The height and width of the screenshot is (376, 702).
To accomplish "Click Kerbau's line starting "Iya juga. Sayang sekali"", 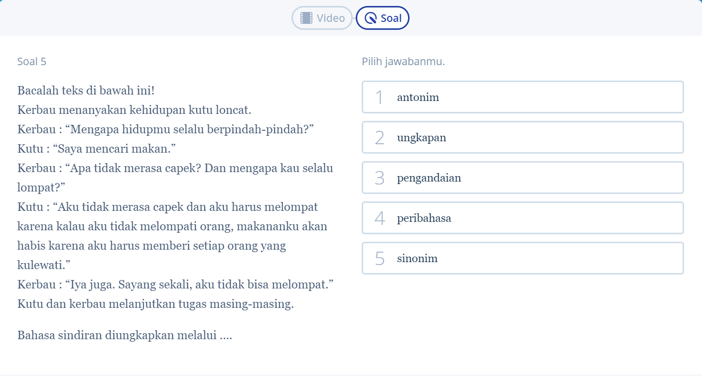I will coord(175,285).
